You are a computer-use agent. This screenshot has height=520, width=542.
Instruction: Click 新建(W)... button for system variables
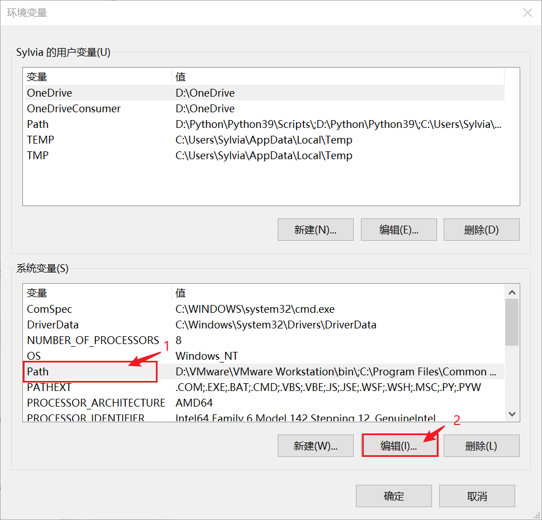(315, 446)
